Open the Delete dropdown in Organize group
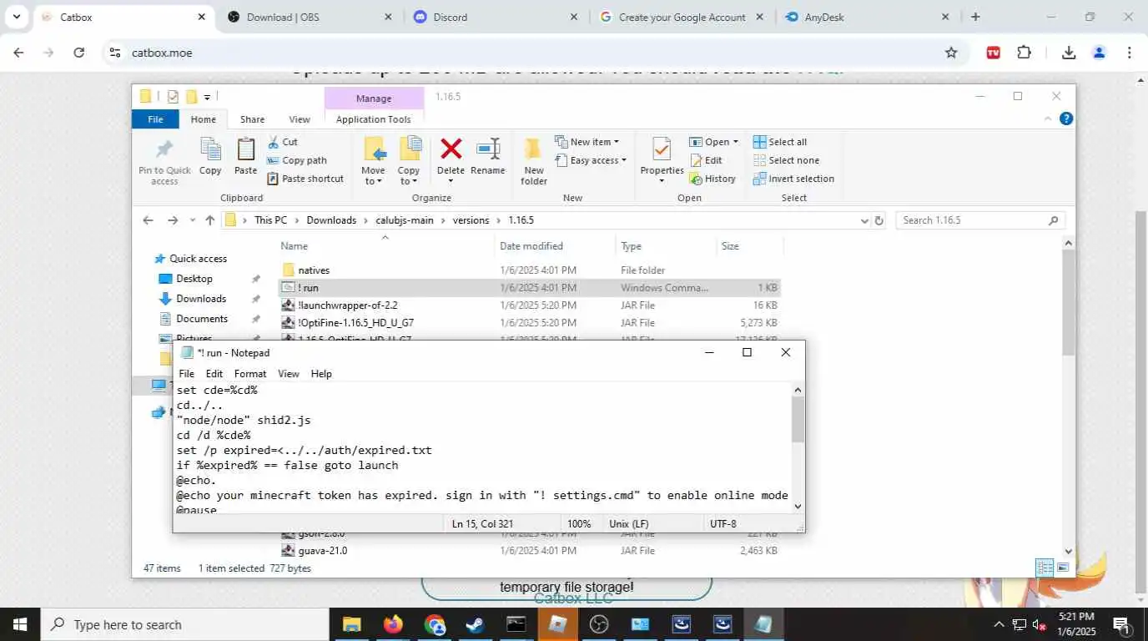Screen dimensions: 1148x641 pos(451,181)
